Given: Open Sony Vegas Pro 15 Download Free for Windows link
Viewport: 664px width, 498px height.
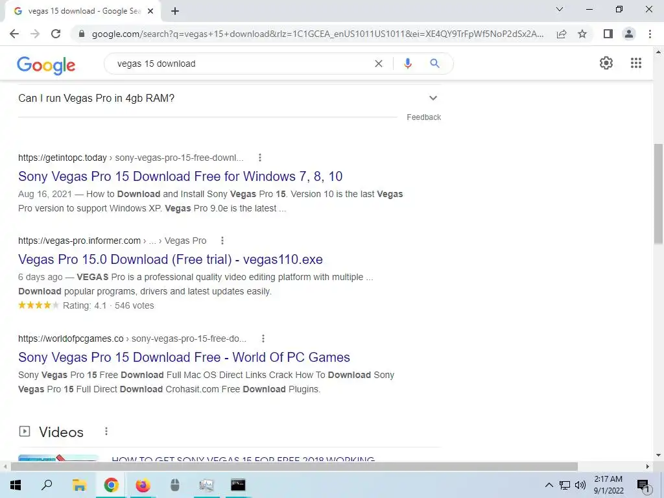Looking at the screenshot, I should point(180,176).
